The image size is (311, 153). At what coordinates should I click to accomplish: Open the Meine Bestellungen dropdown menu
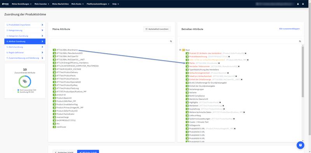coord(22,4)
